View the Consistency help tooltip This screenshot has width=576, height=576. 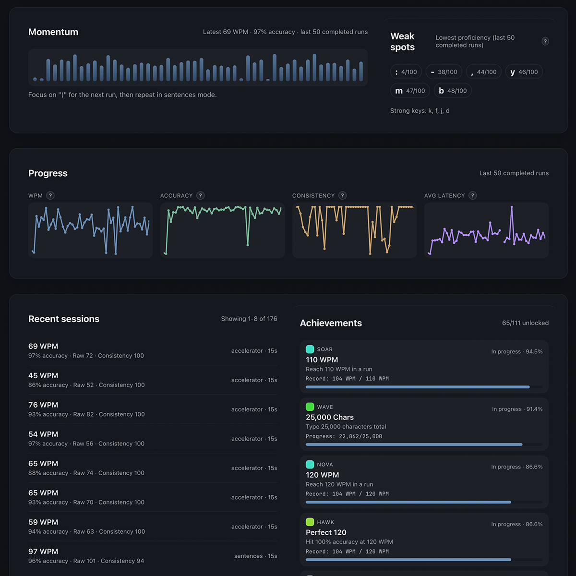342,195
